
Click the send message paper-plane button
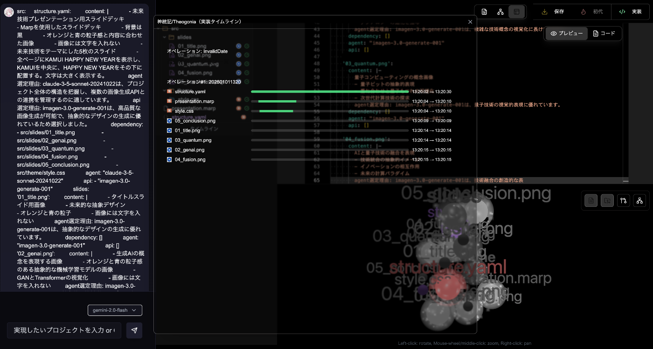[x=134, y=330]
